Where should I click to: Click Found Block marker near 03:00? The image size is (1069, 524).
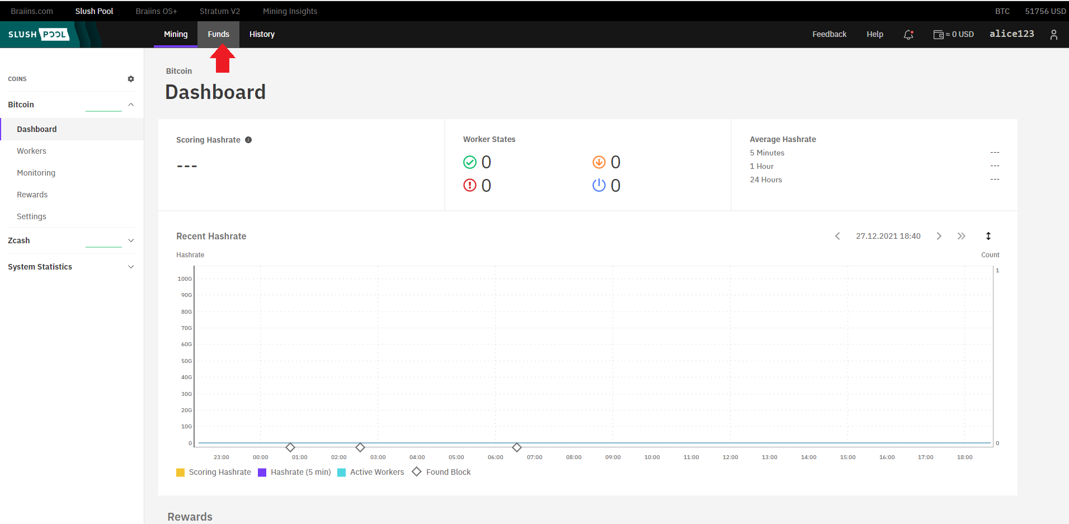pos(360,447)
